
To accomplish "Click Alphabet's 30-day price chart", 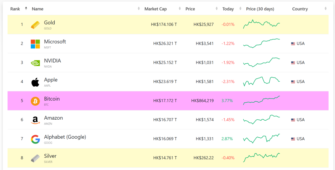I will point(261,138).
